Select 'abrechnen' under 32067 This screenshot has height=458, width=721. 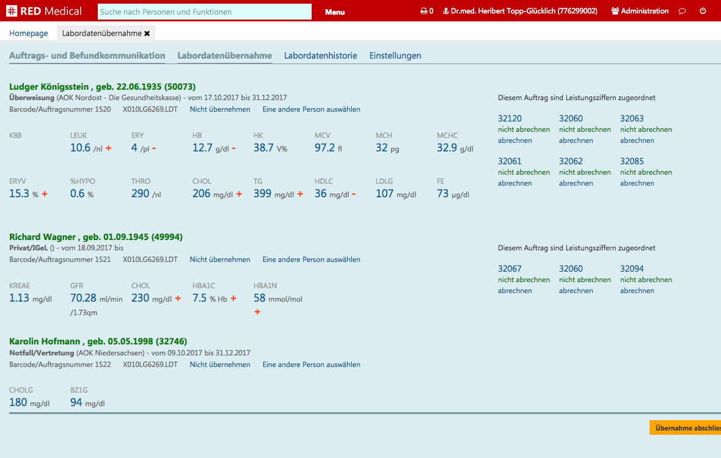click(515, 291)
